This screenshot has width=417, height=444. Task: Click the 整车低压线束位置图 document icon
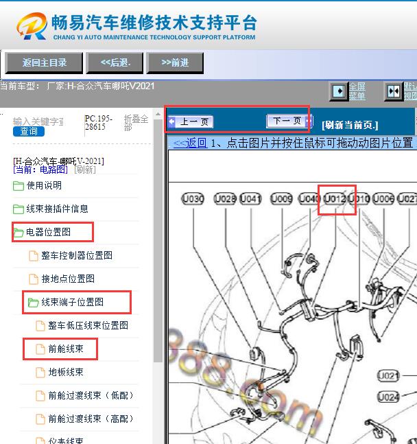[40, 326]
